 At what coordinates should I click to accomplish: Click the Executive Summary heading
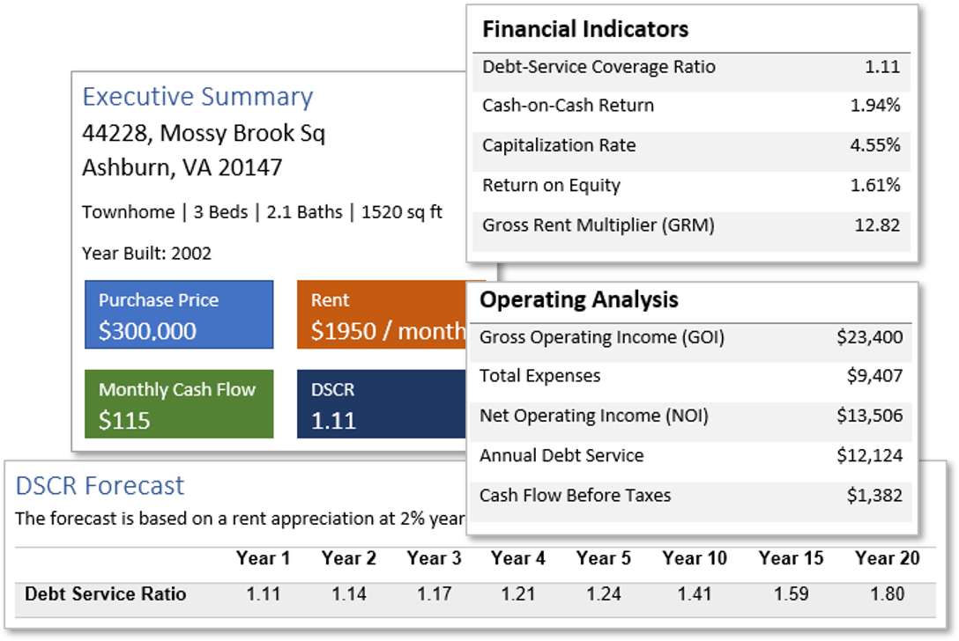point(197,97)
